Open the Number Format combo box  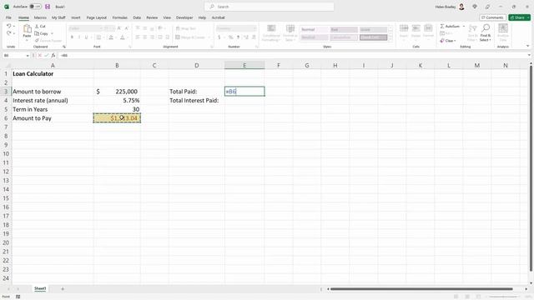pos(236,28)
